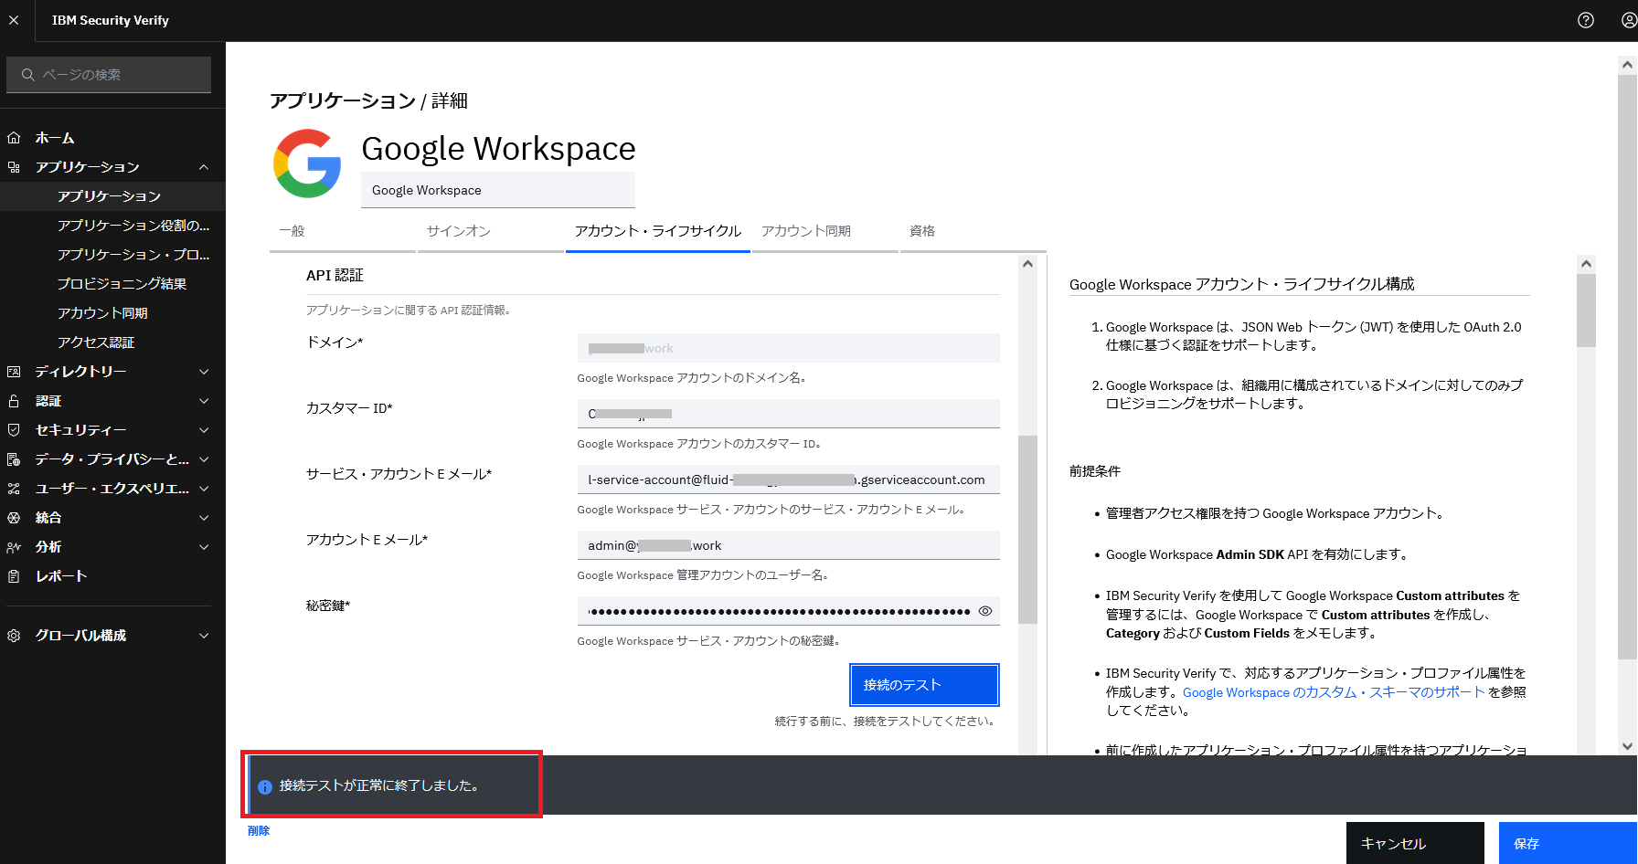Click the ホーム house icon
Screen dimensions: 1638x864
point(14,138)
